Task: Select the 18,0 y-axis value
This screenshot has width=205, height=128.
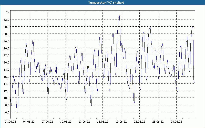Action: (x=7, y=70)
